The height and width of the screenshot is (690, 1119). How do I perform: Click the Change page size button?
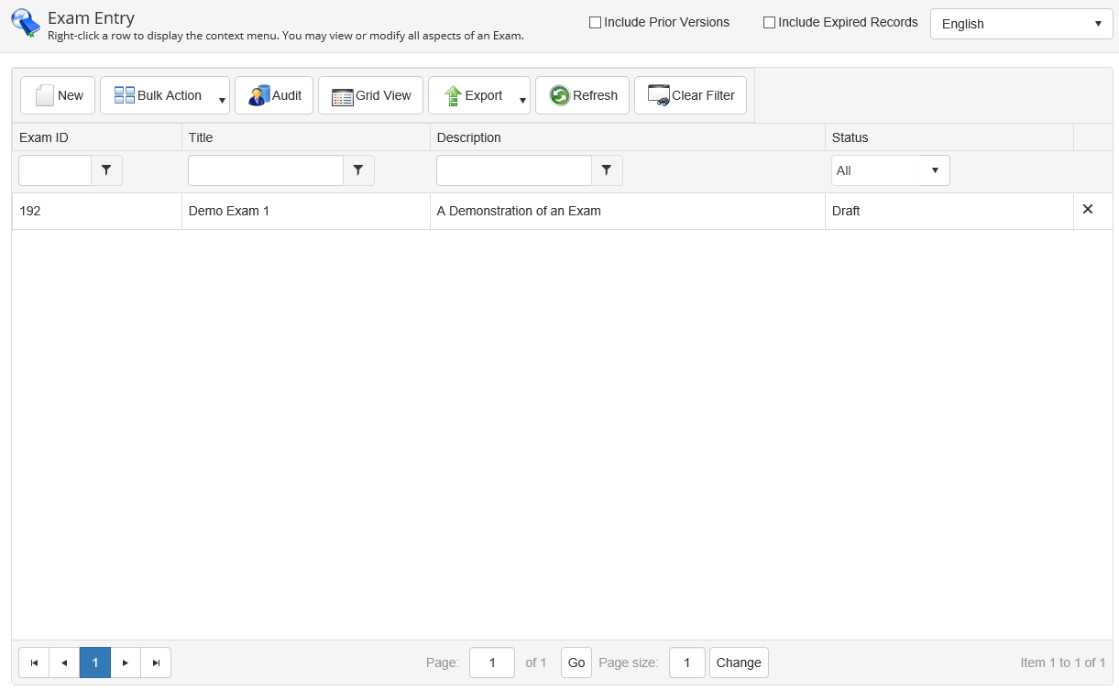click(738, 663)
